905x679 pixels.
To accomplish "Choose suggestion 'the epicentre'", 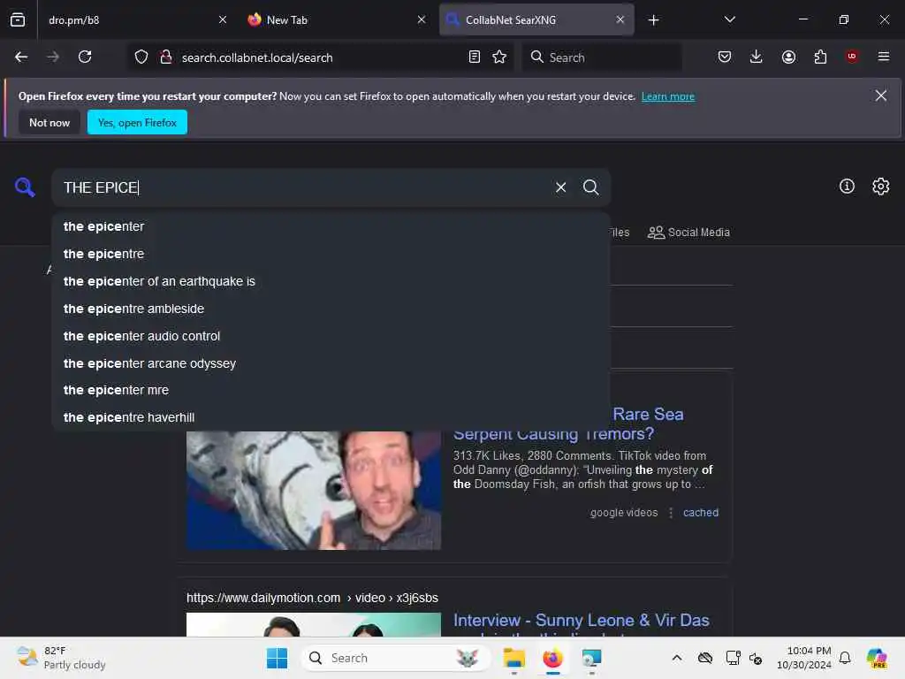I will (x=331, y=254).
